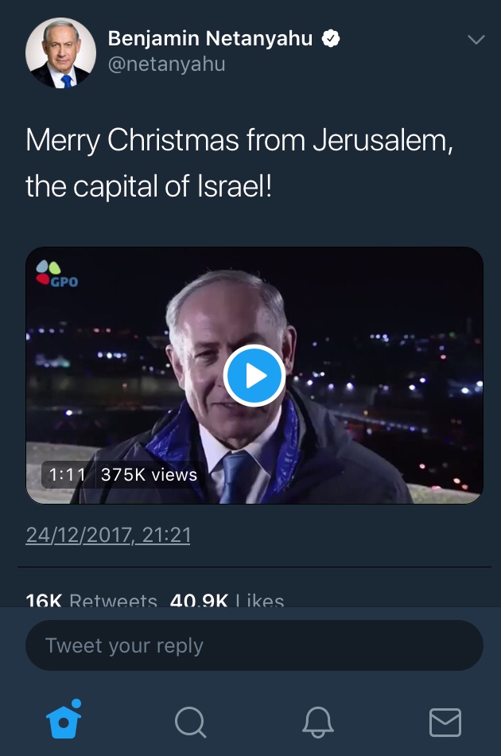Collapse the tweet dropdown arrow
The image size is (501, 756).
point(476,38)
